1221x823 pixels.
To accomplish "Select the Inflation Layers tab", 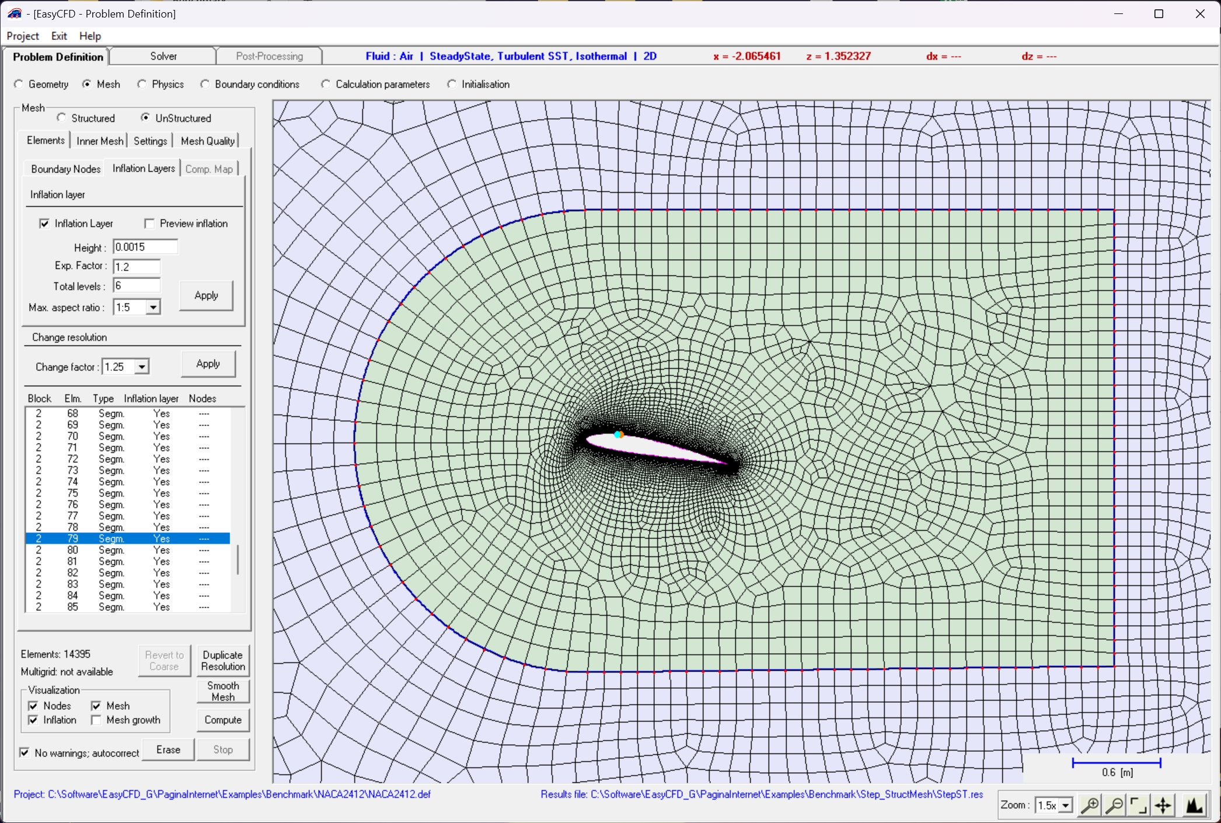I will [x=144, y=168].
